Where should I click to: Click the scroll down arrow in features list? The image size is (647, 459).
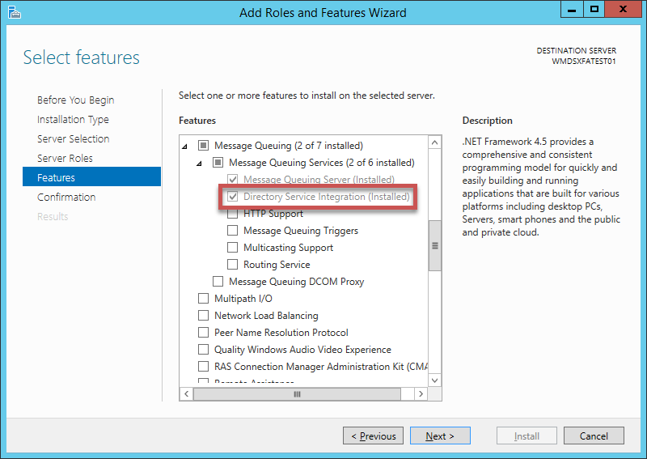tap(434, 379)
